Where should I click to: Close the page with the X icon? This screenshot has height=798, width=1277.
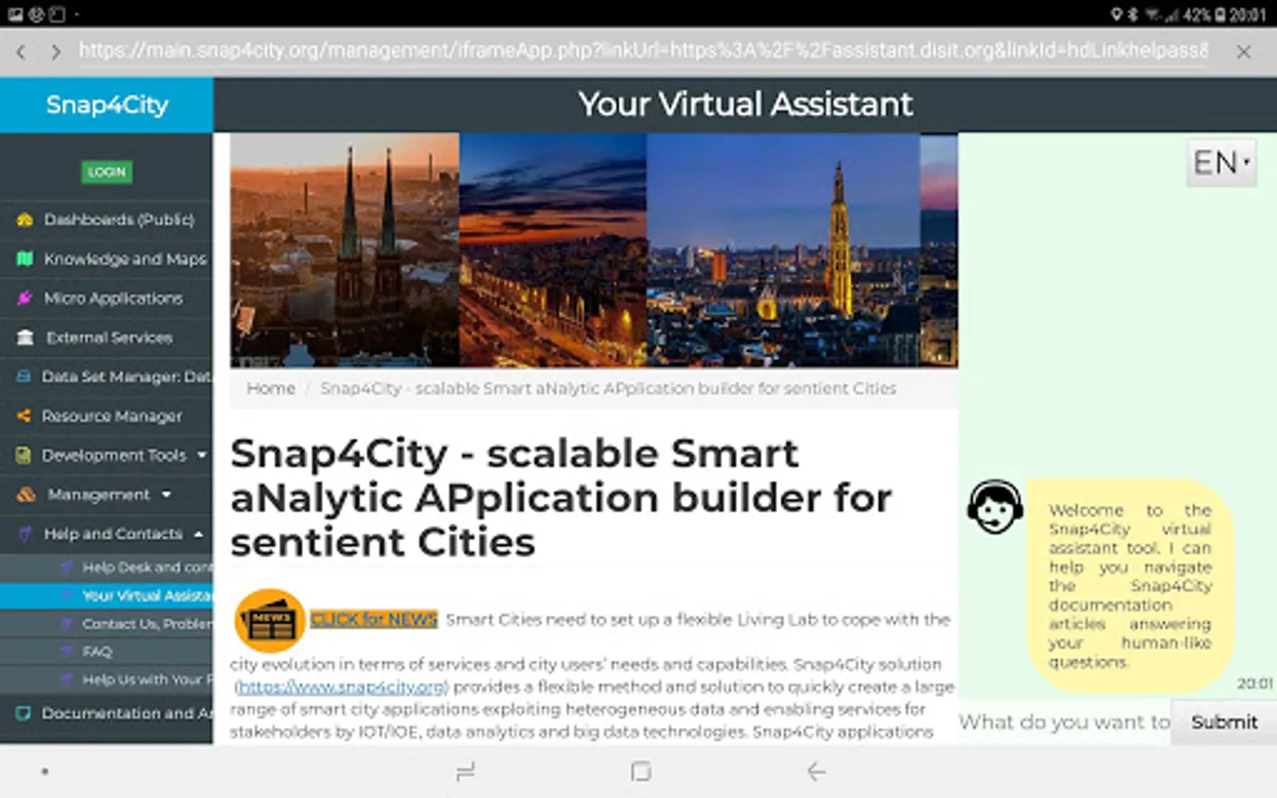point(1243,52)
